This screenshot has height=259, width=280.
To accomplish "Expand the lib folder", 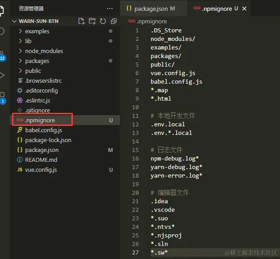I will coord(65,41).
